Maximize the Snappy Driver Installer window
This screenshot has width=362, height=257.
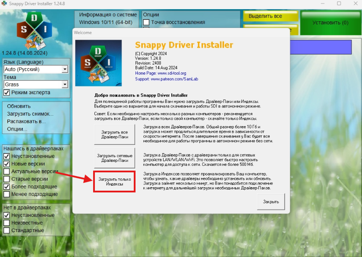click(339, 3)
